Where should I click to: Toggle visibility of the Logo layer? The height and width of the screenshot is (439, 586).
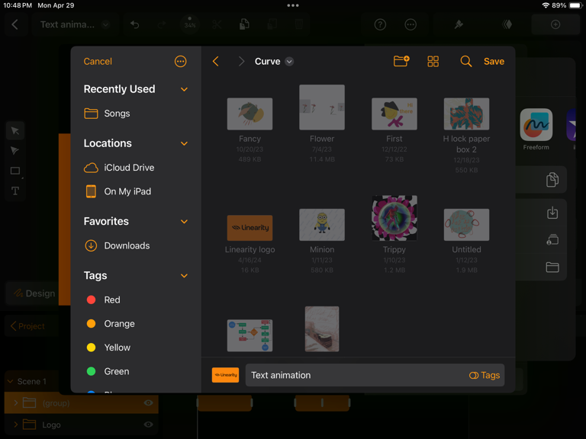pyautogui.click(x=148, y=425)
